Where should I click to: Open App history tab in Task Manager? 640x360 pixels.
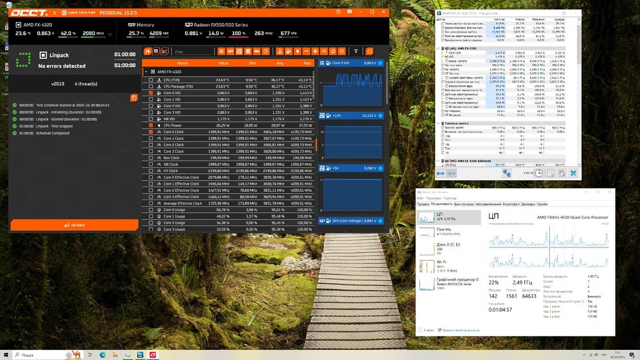click(463, 204)
